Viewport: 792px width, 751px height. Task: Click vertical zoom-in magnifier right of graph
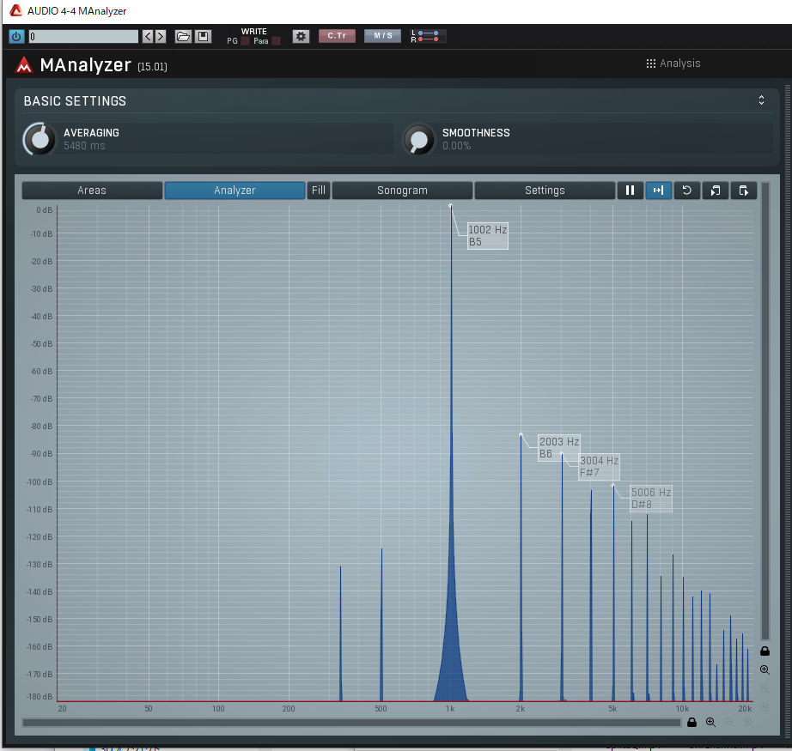(765, 669)
